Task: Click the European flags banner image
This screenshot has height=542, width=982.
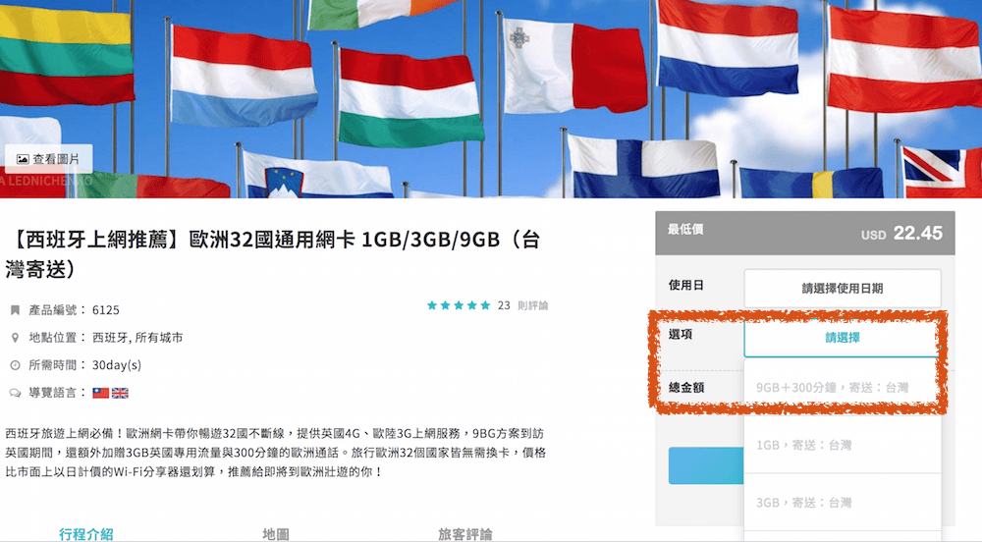Action: tap(491, 79)
